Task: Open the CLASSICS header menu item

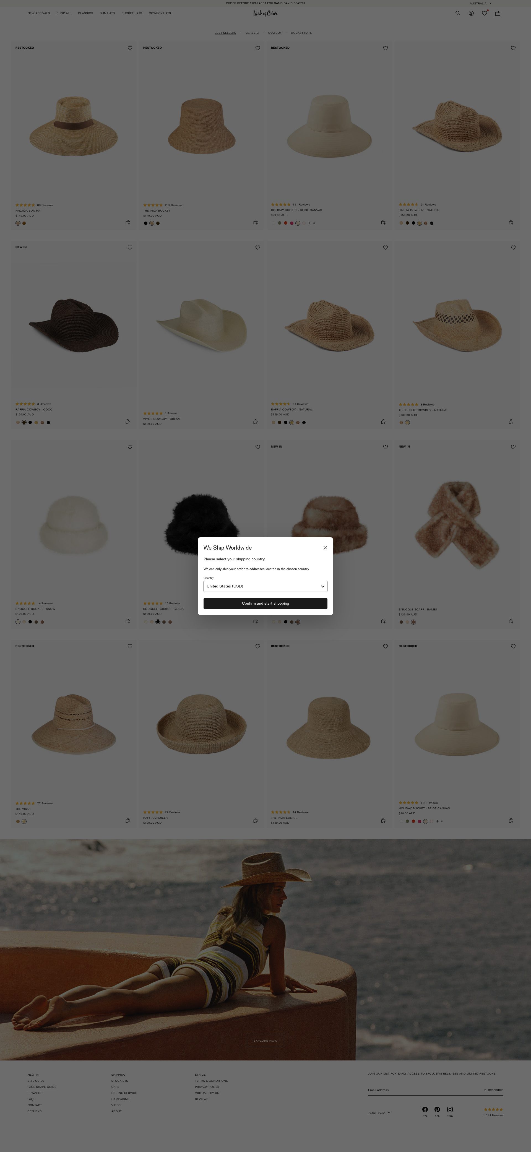Action: click(85, 14)
